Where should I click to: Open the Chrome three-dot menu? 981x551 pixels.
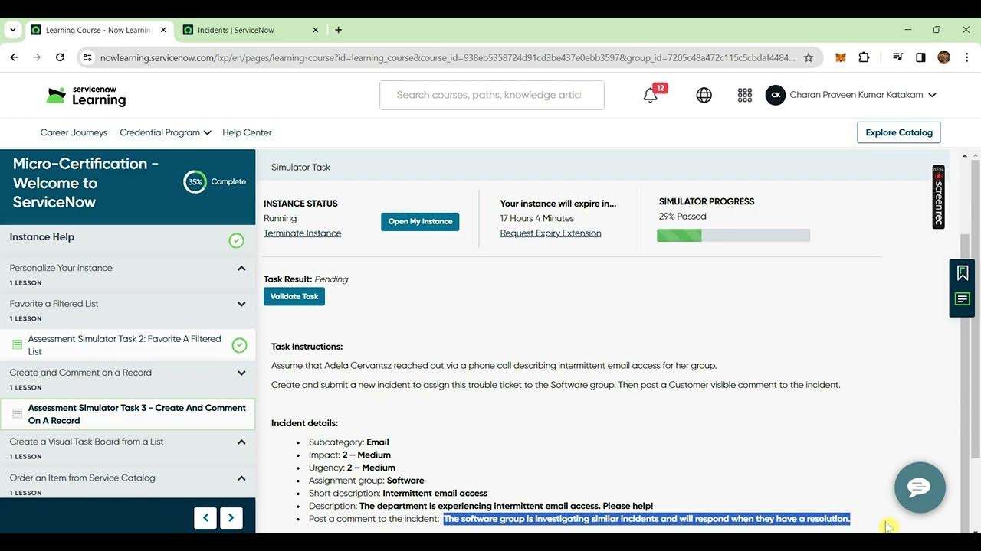tap(966, 57)
